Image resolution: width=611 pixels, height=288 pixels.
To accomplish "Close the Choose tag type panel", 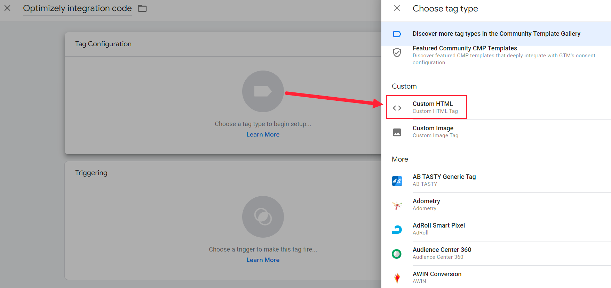I will pos(397,8).
